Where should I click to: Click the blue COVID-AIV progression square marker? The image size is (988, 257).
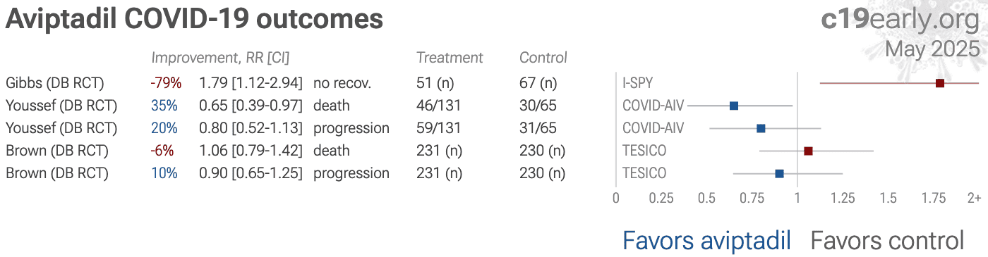point(761,128)
